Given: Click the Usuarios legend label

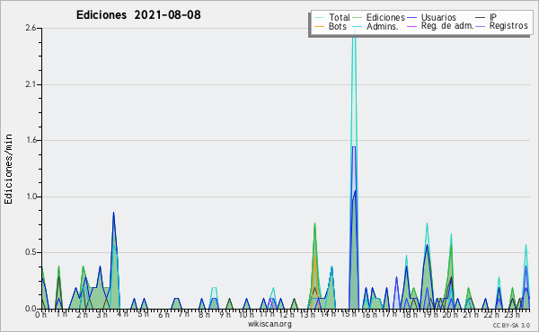Looking at the screenshot, I should pos(438,18).
